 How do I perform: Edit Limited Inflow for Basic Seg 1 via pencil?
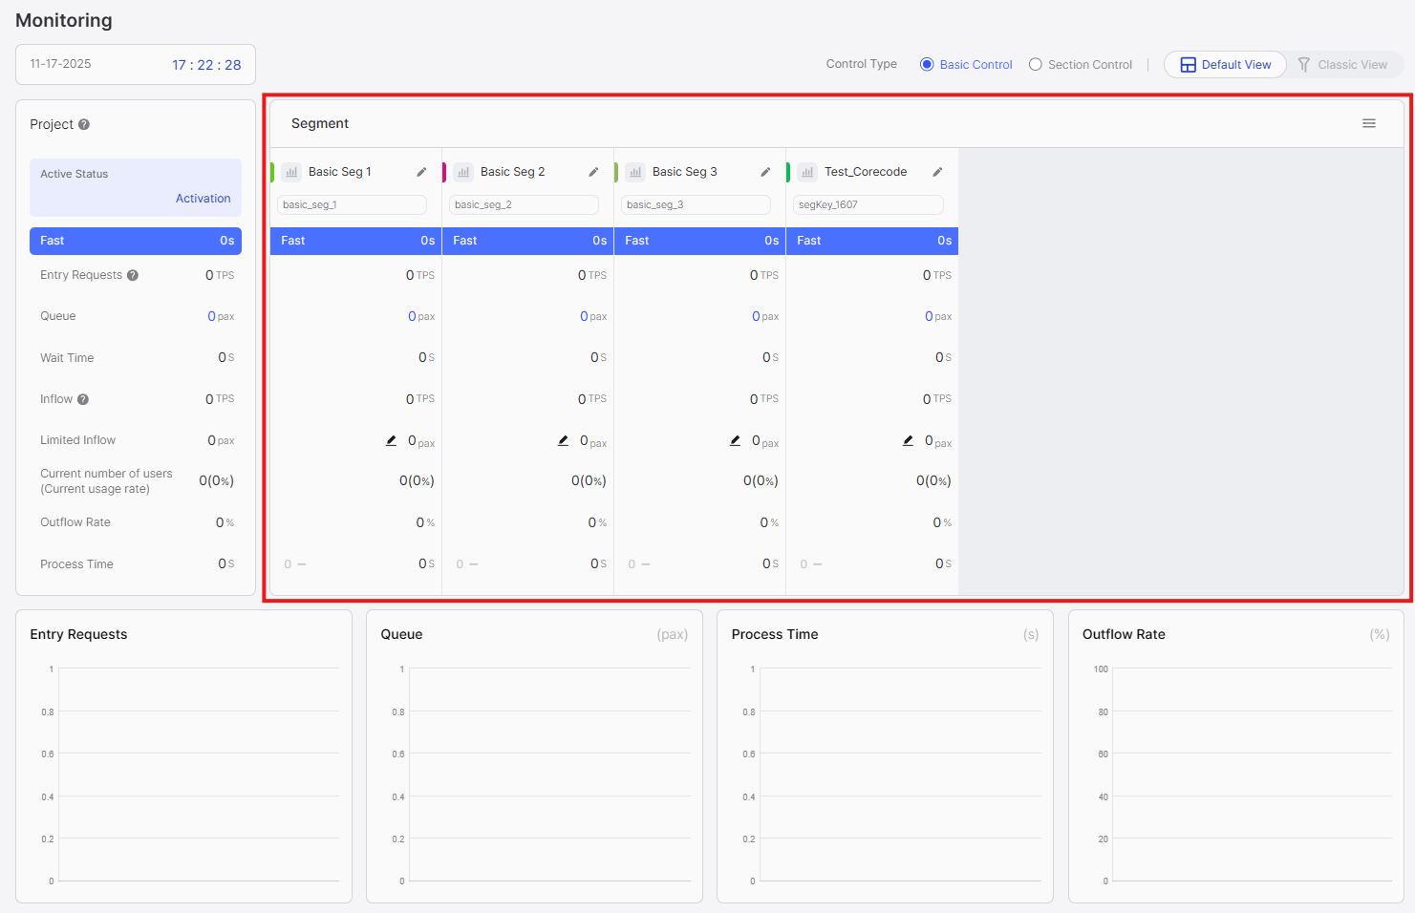pyautogui.click(x=391, y=440)
